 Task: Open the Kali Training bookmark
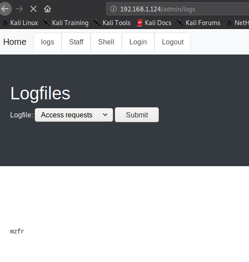pyautogui.click(x=66, y=23)
